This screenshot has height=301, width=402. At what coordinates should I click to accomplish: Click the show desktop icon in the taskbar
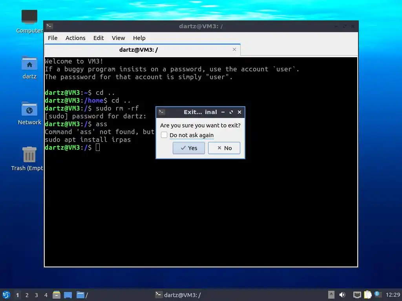click(x=68, y=295)
